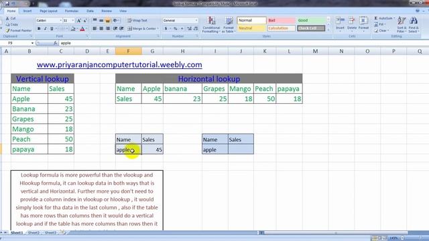Decrease decimal places
The height and width of the screenshot is (241, 429).
[196, 29]
